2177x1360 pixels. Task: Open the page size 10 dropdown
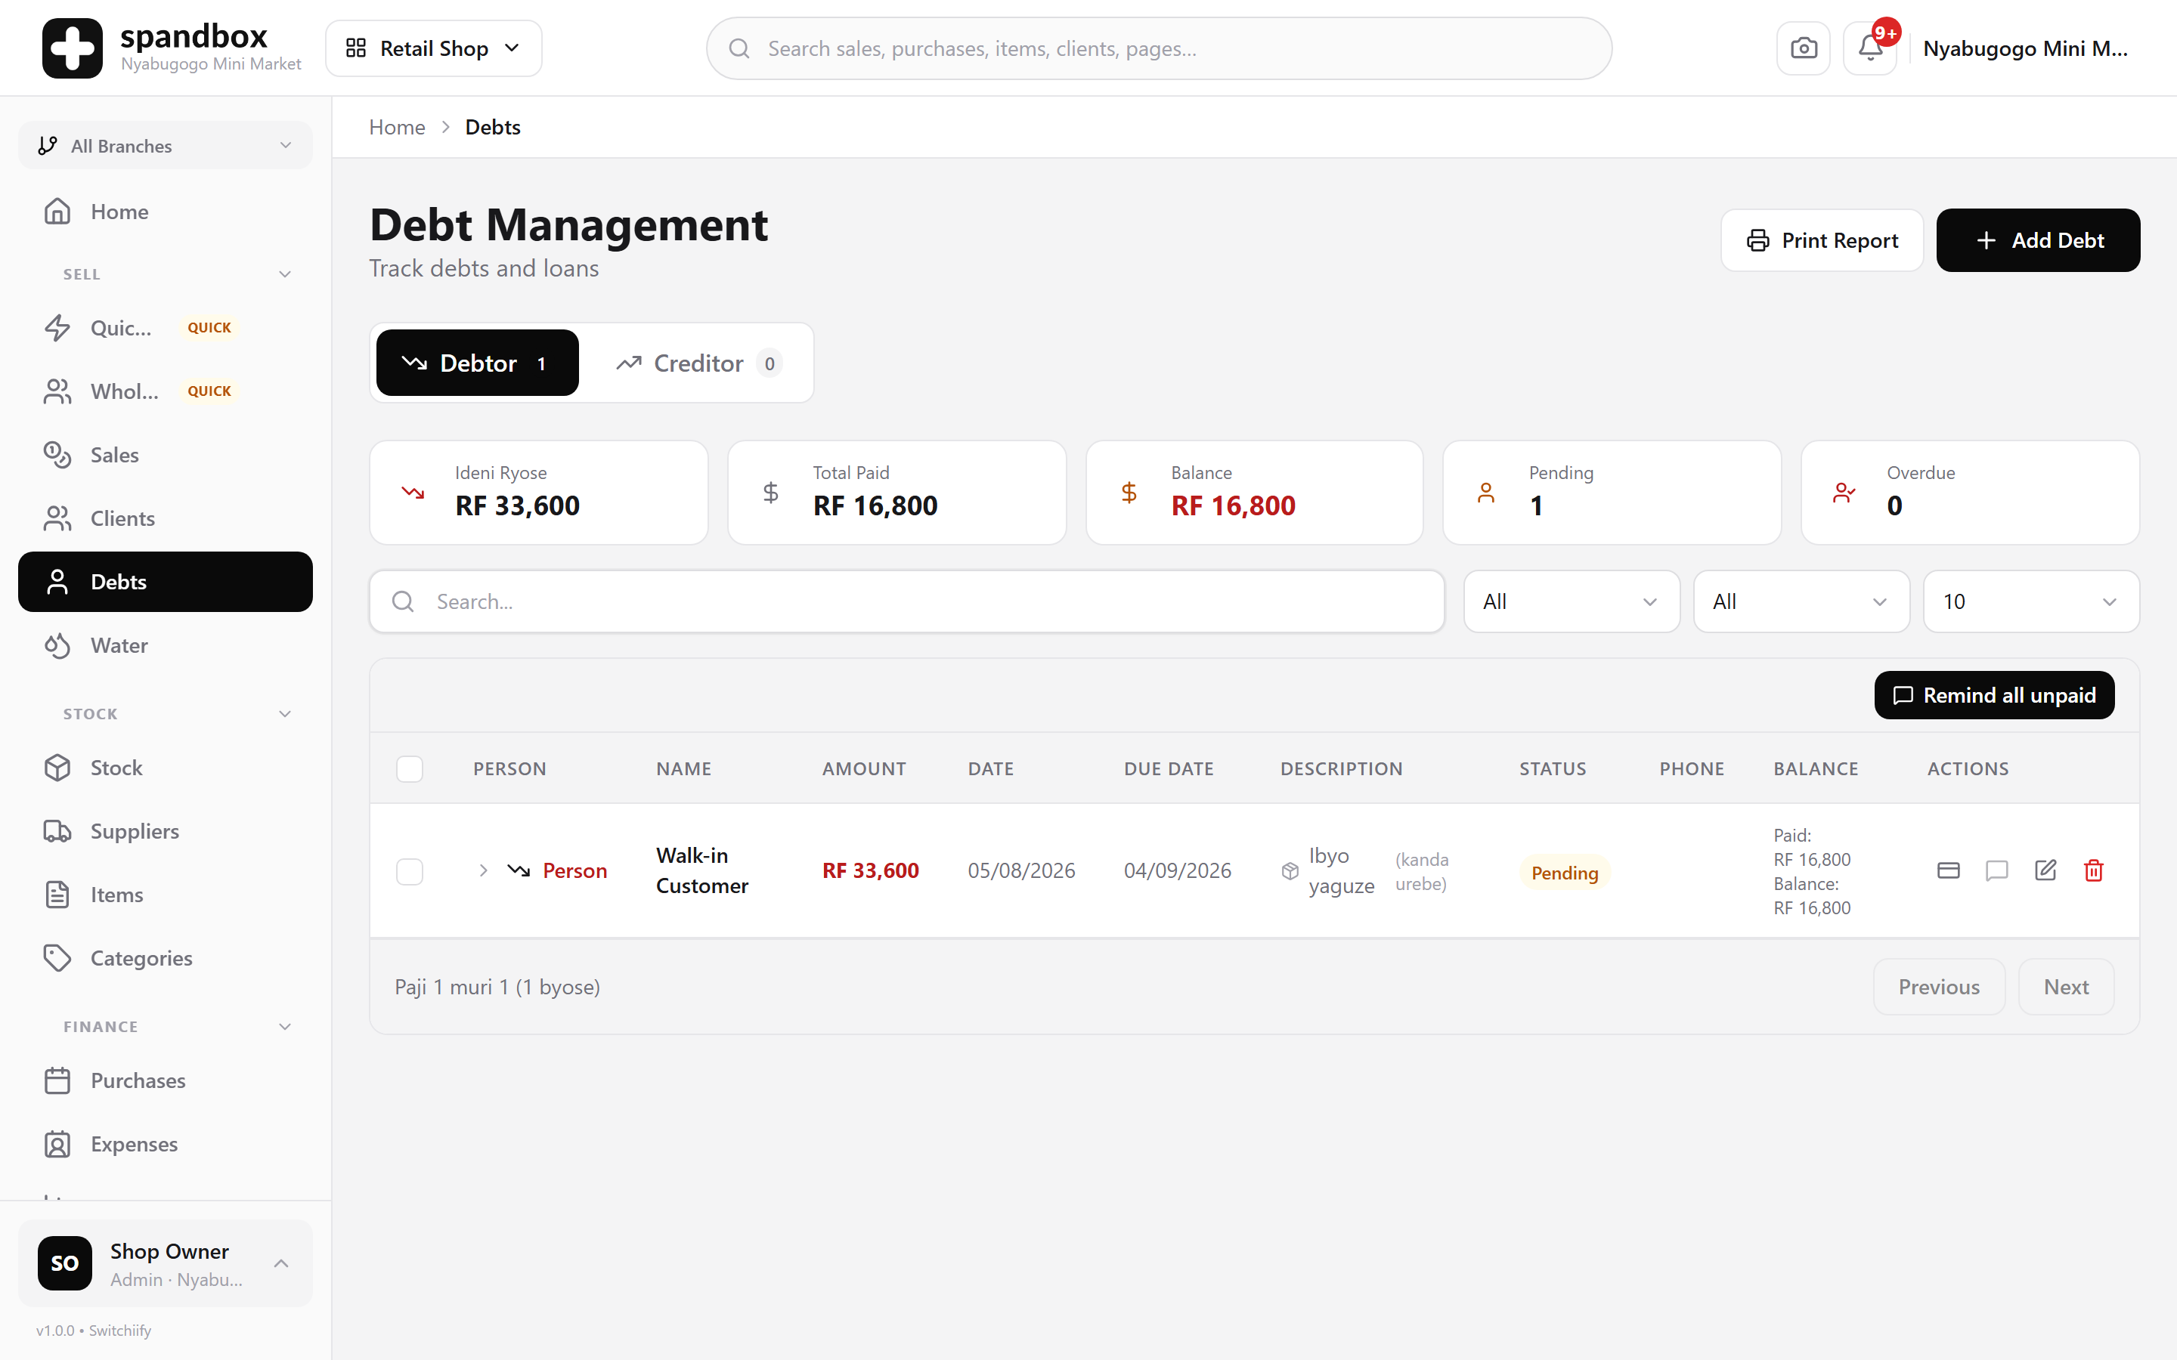[x=2031, y=601]
